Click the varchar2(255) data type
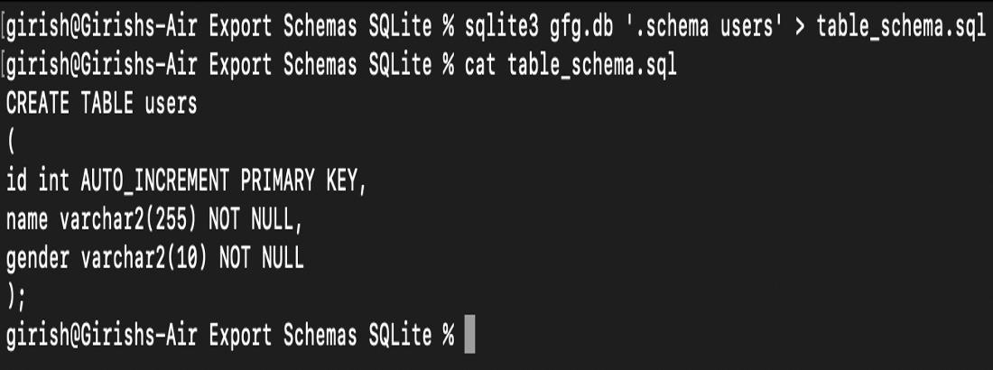This screenshot has height=370, width=993. [x=129, y=220]
